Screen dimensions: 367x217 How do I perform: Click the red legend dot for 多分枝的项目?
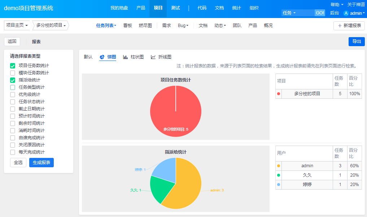click(x=279, y=94)
